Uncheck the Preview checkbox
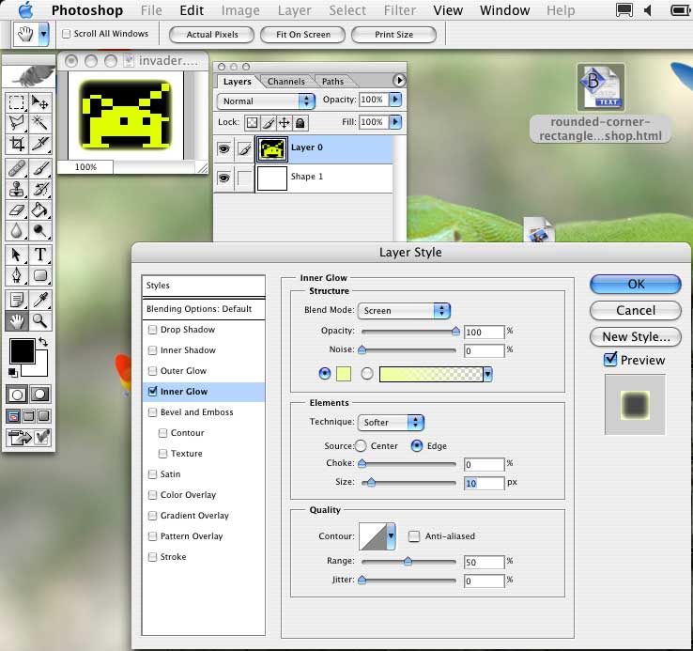693x651 pixels. click(610, 359)
